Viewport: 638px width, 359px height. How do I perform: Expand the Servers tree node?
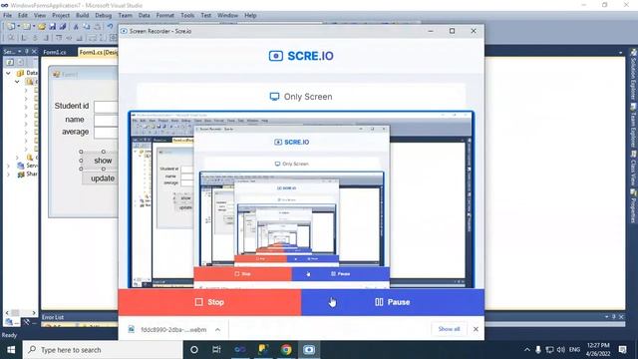(x=8, y=167)
